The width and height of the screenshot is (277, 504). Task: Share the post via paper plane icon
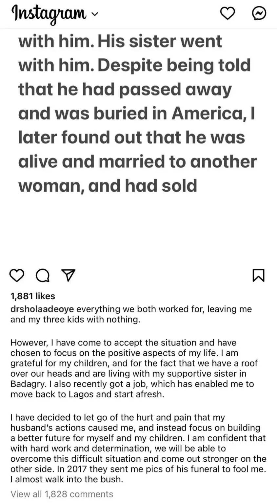click(69, 275)
